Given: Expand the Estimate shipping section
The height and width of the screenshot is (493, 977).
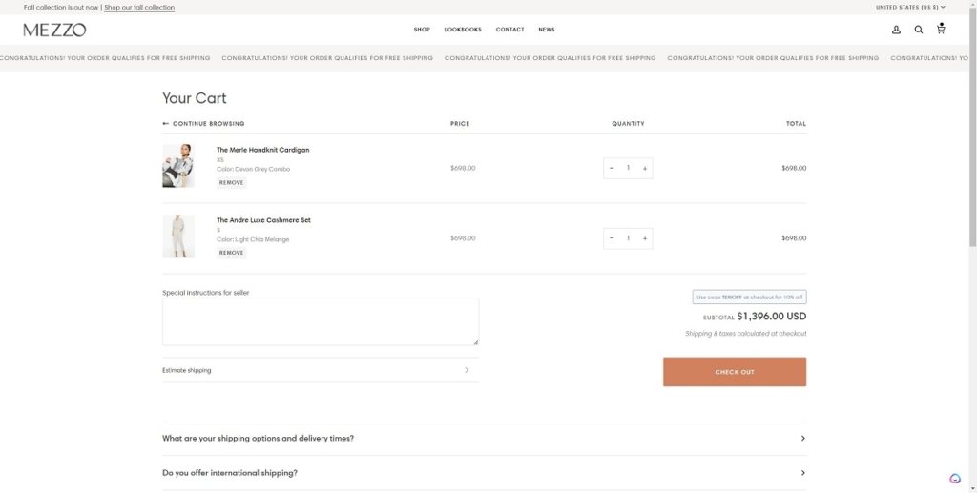Looking at the screenshot, I should (x=320, y=370).
